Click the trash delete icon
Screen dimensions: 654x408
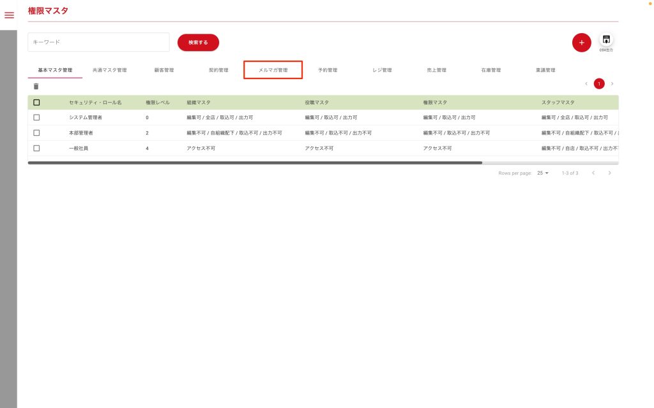[x=36, y=86]
